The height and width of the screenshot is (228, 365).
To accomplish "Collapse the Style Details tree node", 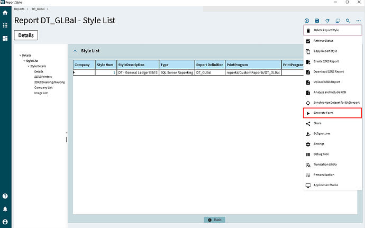I will tap(29, 66).
